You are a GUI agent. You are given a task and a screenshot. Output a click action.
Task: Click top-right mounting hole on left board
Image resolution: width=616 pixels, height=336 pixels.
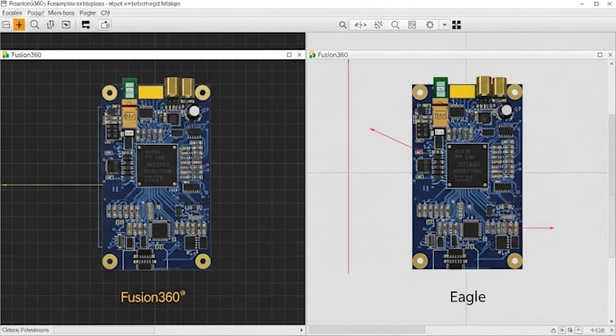click(x=203, y=92)
